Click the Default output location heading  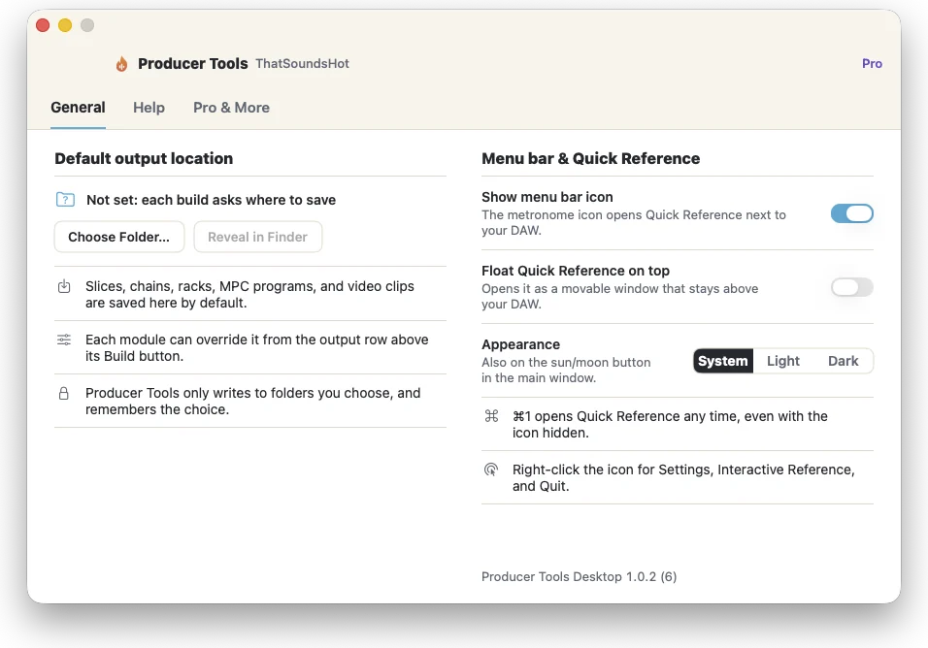(144, 158)
